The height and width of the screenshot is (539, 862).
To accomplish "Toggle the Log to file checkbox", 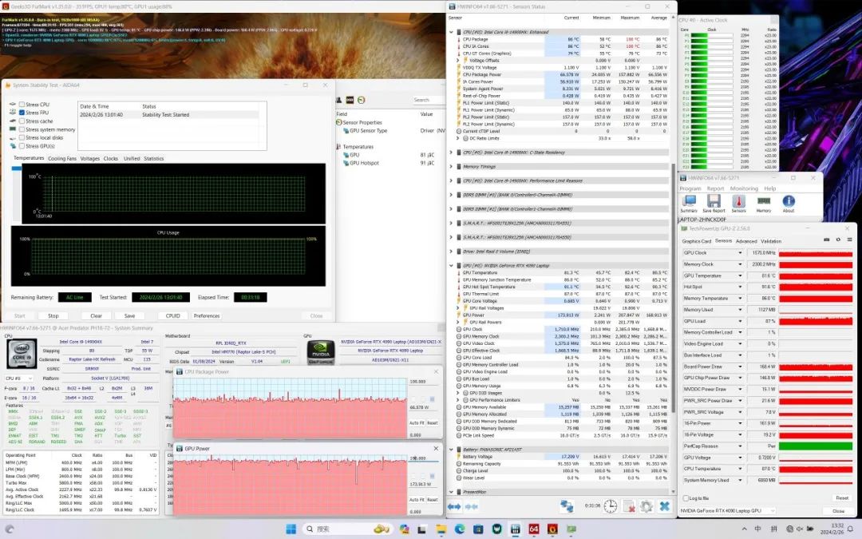I will tap(686, 497).
